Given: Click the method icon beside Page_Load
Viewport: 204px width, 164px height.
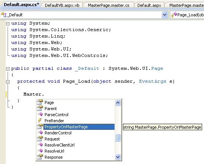Looking at the screenshot, I should [x=174, y=15].
